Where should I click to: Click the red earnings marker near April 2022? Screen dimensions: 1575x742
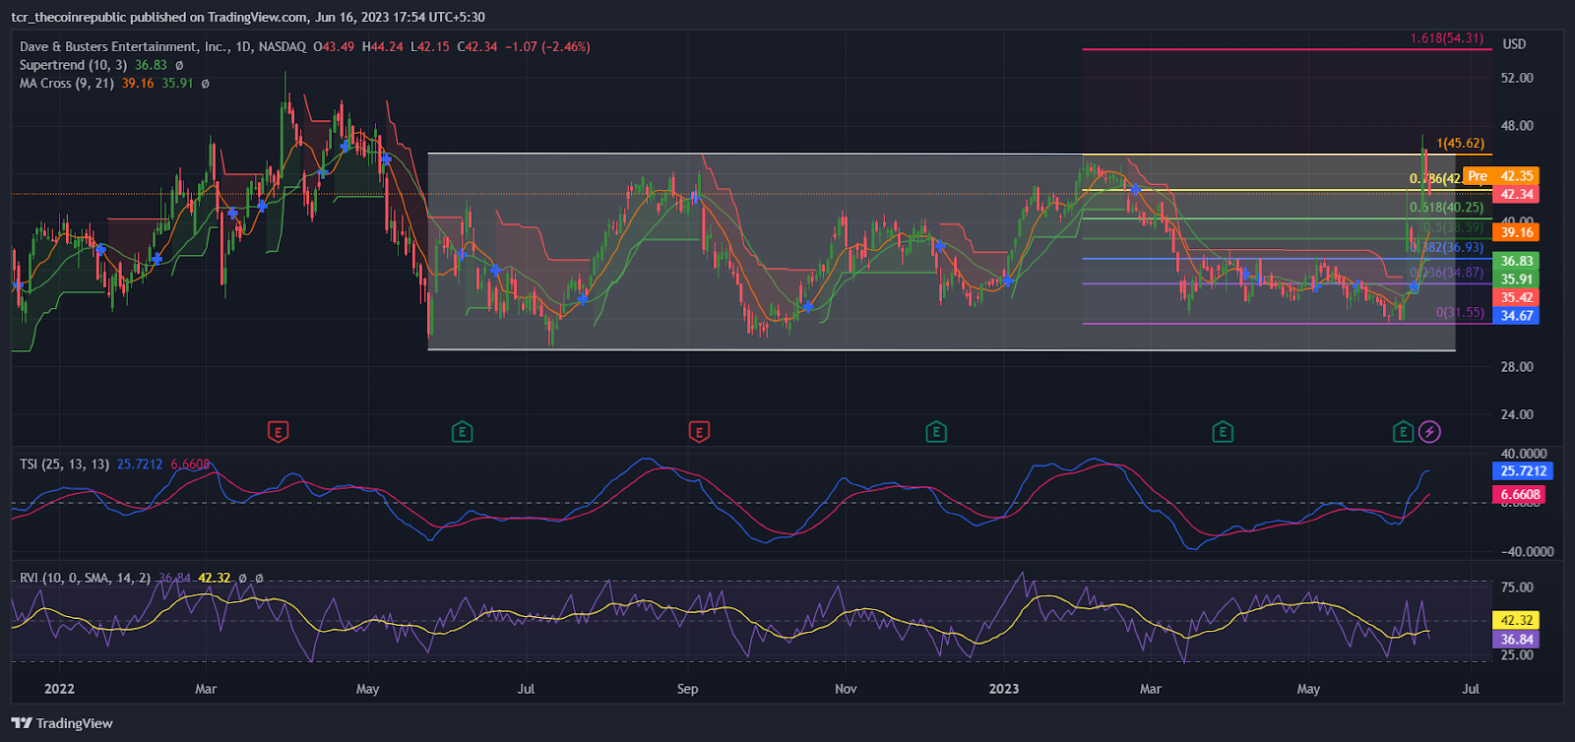click(279, 431)
